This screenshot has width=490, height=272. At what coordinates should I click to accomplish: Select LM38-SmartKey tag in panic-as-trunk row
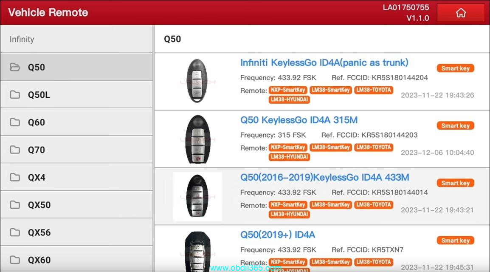(x=331, y=90)
